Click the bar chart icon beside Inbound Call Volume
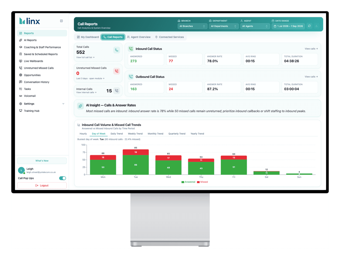Viewport: 340px width, 255px height. [79, 125]
